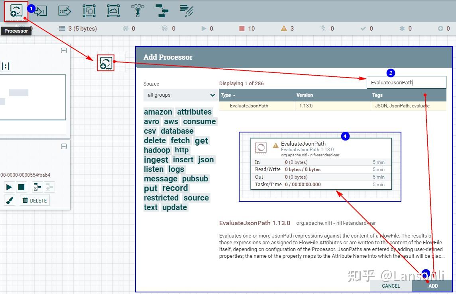Click the processor filter field containing EvaluateJsonPath
This screenshot has height=294, width=456.
pyautogui.click(x=406, y=82)
